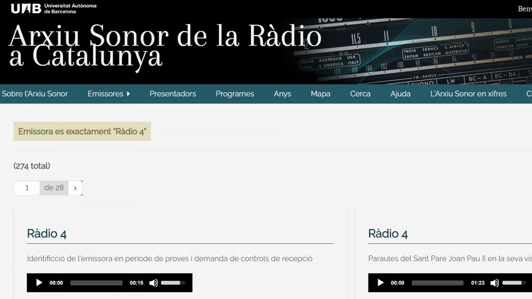
Task: Adjust volume slider of the 01:23 player
Action: (514, 283)
